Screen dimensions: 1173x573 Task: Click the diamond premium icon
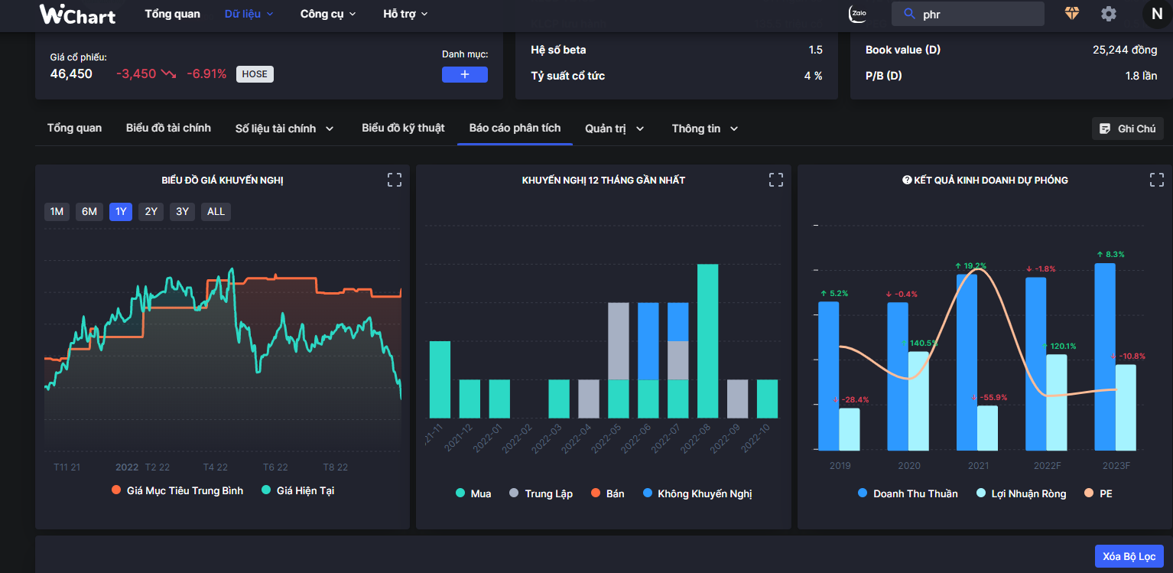(1072, 14)
